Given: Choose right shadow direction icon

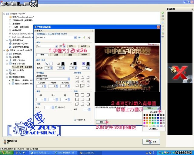Looking at the screenshot, I should [88, 99].
